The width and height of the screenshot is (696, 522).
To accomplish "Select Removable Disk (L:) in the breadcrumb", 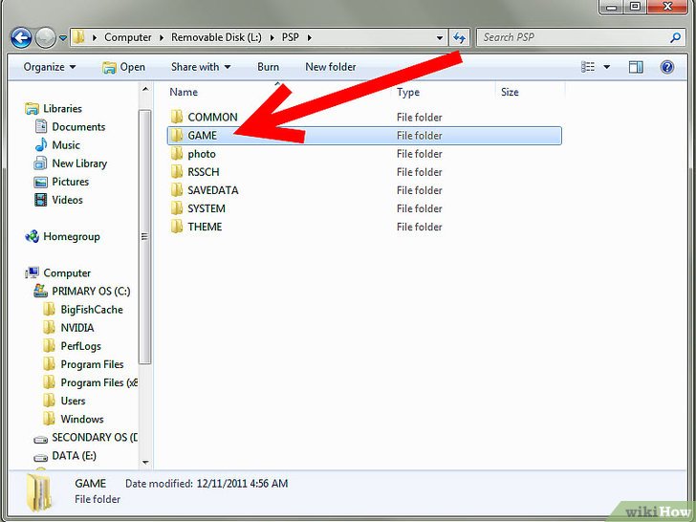I will point(216,37).
